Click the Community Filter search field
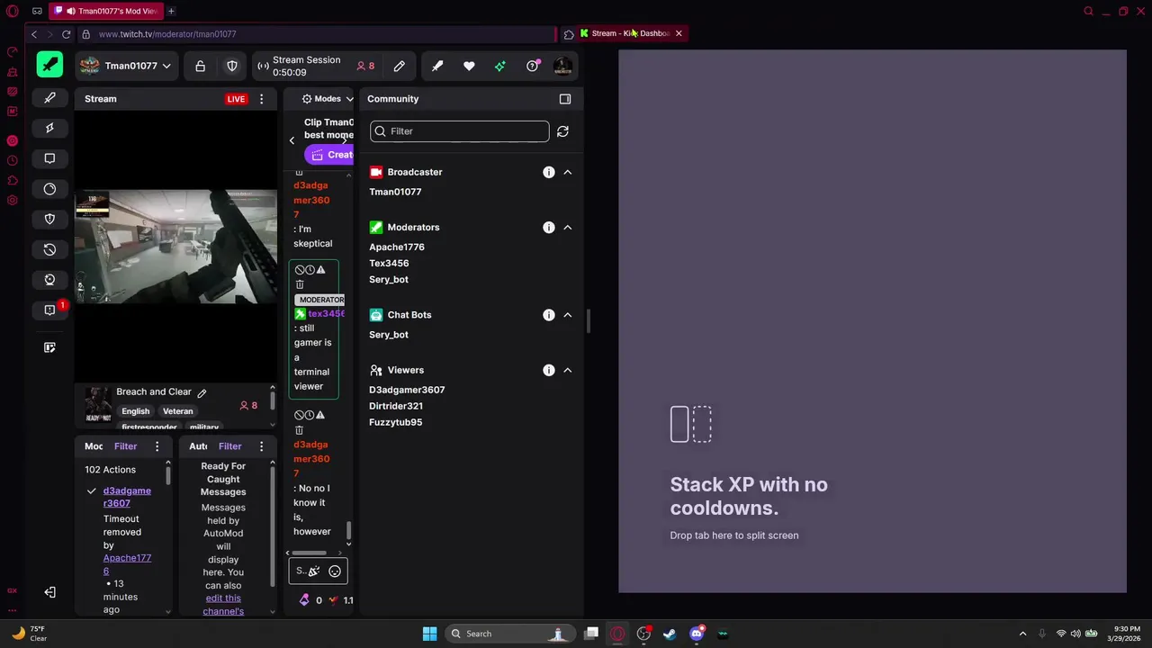 459,131
